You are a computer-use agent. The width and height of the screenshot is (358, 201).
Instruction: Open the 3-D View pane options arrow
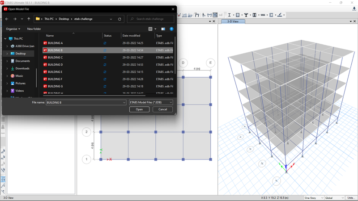coord(351,21)
